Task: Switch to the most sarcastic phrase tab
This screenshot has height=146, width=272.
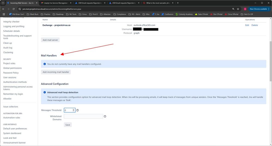Action: (x=158, y=3)
